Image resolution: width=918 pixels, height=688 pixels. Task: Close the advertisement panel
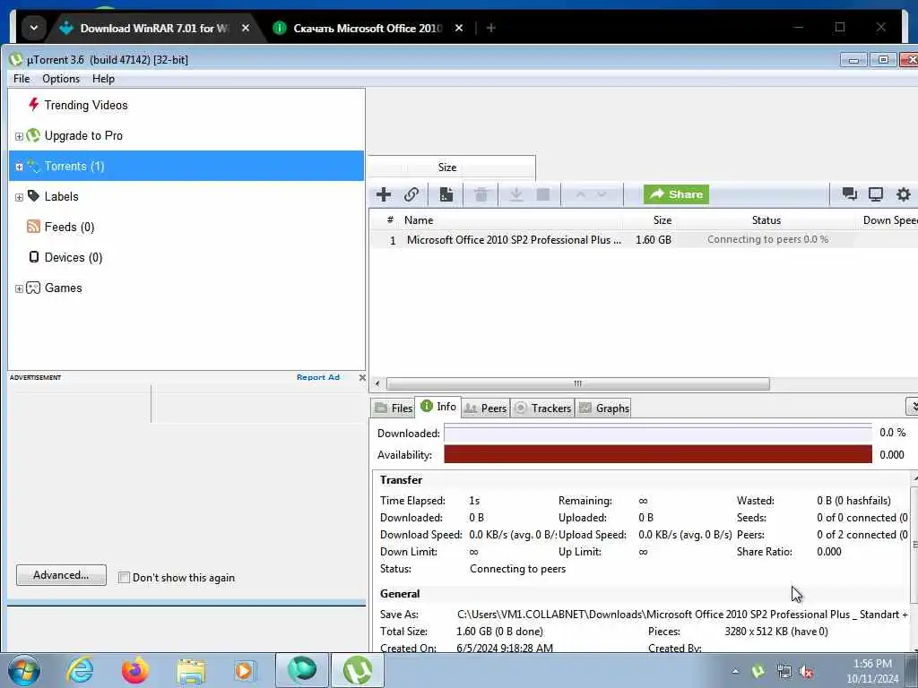pyautogui.click(x=362, y=377)
